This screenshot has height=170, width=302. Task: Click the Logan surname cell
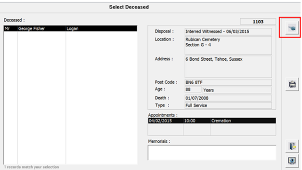[x=101, y=29]
